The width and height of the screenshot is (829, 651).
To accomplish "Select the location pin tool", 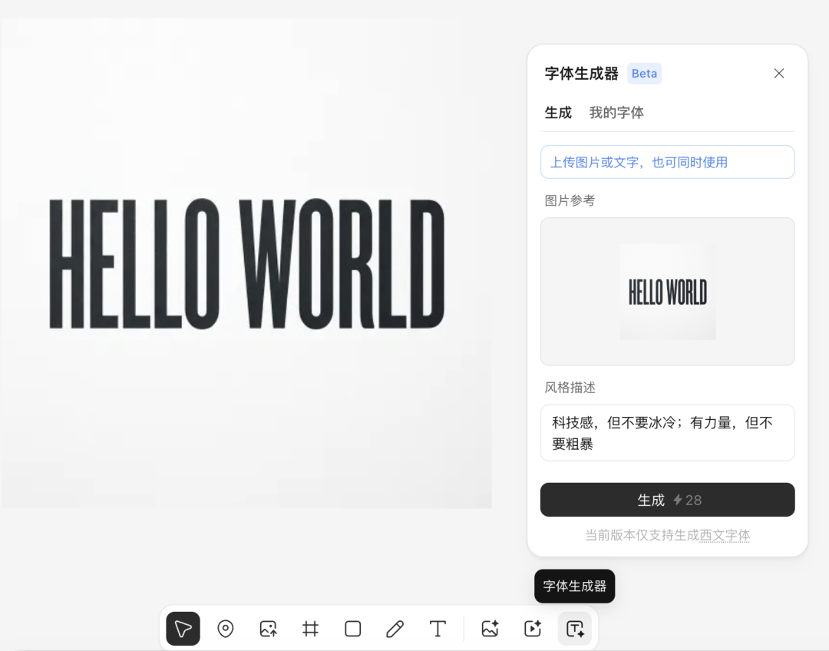I will [x=225, y=629].
